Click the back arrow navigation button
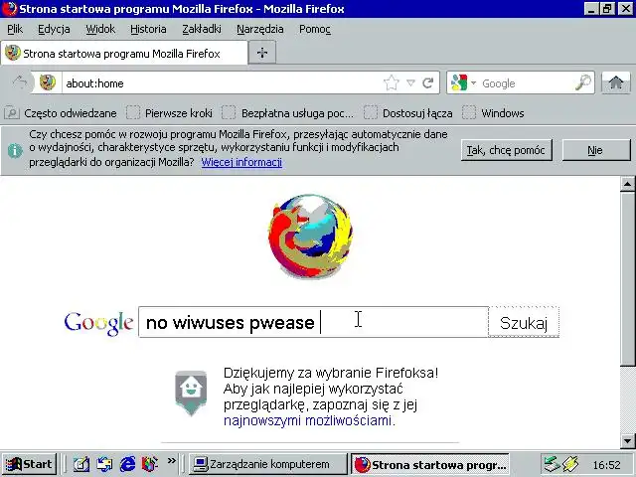This screenshot has width=636, height=477. [20, 82]
